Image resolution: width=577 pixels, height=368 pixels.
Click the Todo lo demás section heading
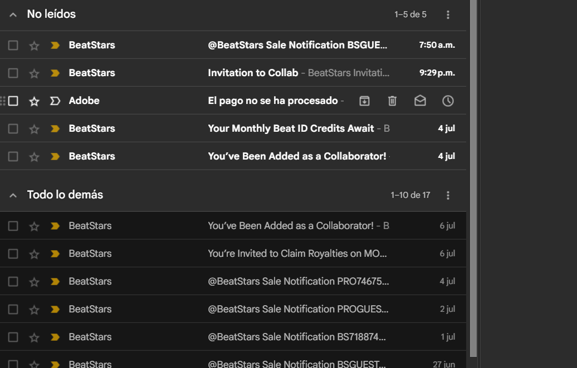[x=65, y=195]
